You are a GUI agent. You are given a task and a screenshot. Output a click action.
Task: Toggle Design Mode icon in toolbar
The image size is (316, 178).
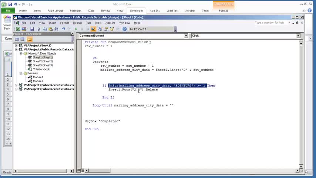(x=93, y=29)
